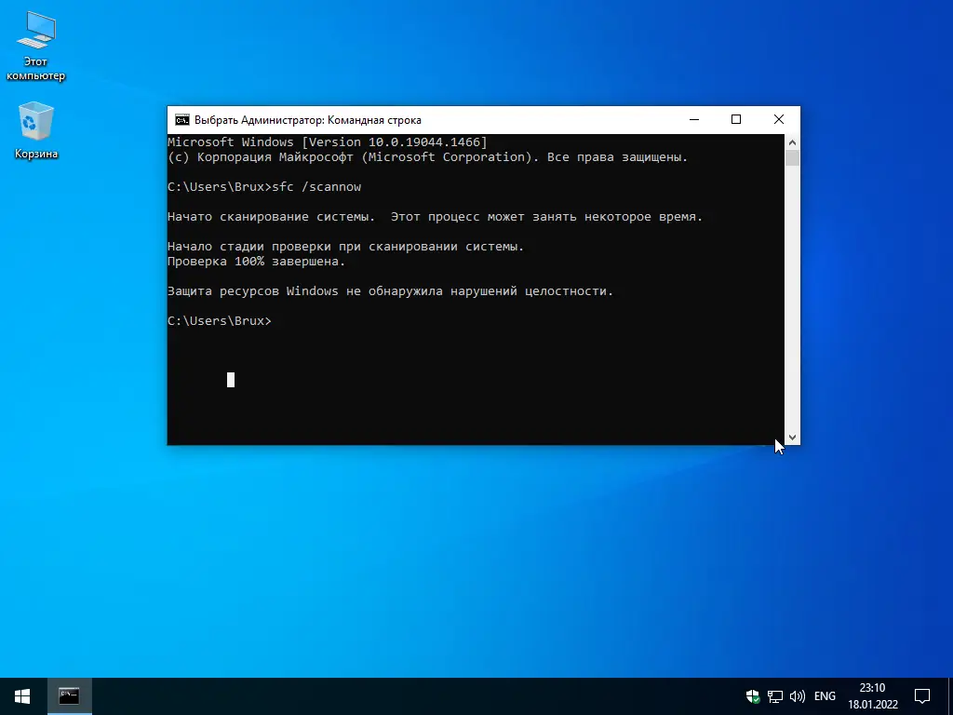Select the Корзина recycle bin icon
953x715 pixels.
click(x=36, y=130)
